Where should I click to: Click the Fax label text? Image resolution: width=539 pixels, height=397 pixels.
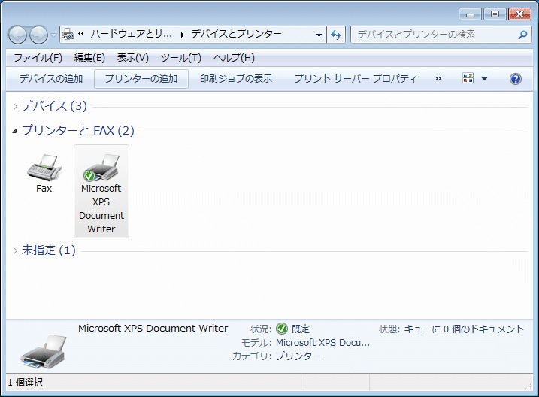[44, 189]
